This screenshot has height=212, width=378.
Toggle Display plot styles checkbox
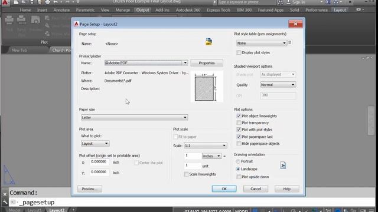coord(239,52)
